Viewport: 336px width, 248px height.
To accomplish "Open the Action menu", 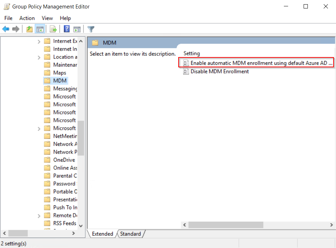I will 27,18.
